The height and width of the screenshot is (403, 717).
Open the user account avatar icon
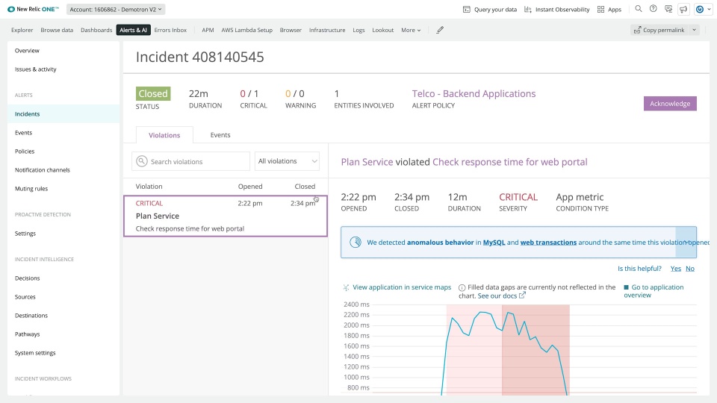pos(700,9)
